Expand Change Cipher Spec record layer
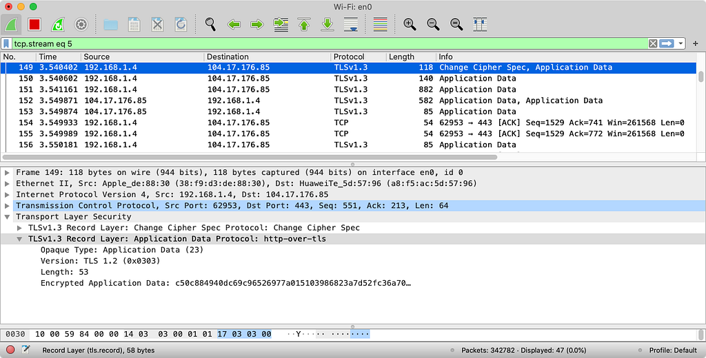This screenshot has height=358, width=706. pos(19,228)
